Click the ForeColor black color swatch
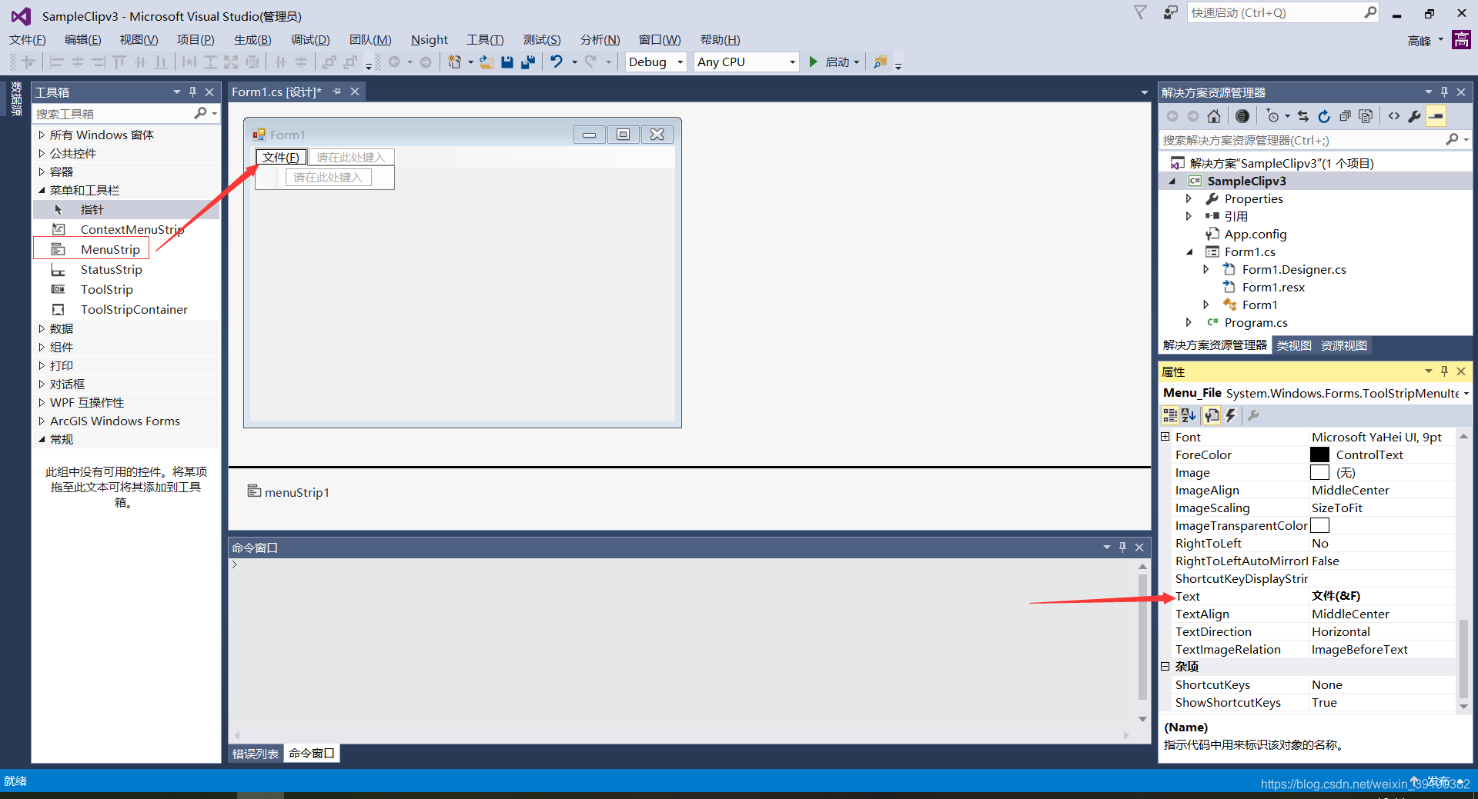Image resolution: width=1478 pixels, height=799 pixels. (x=1319, y=454)
